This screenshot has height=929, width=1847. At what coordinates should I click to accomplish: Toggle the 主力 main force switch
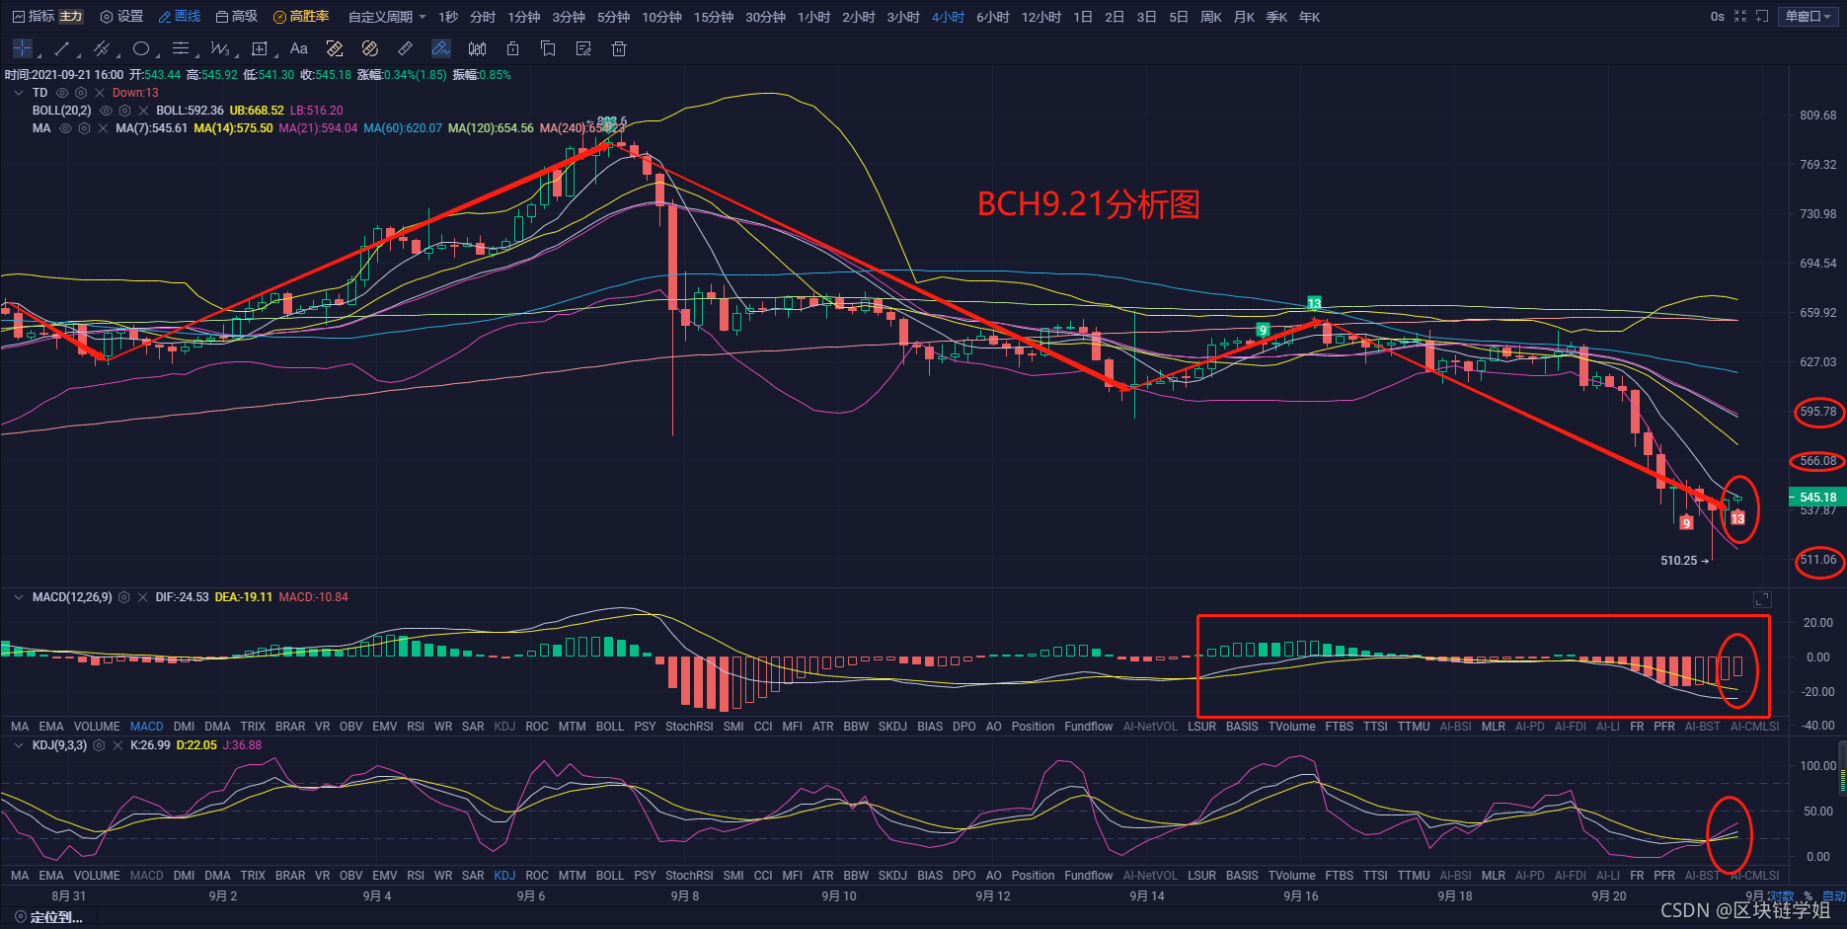71,17
